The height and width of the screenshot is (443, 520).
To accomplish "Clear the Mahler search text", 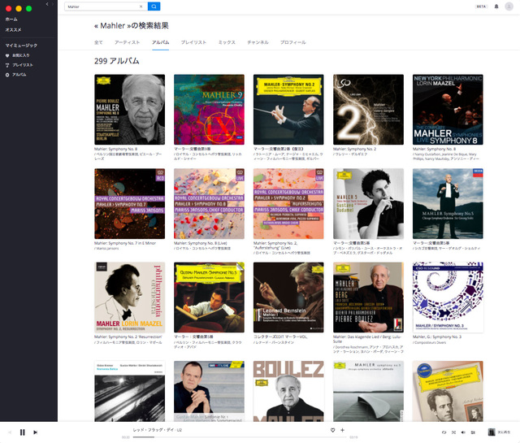I will coord(141,7).
